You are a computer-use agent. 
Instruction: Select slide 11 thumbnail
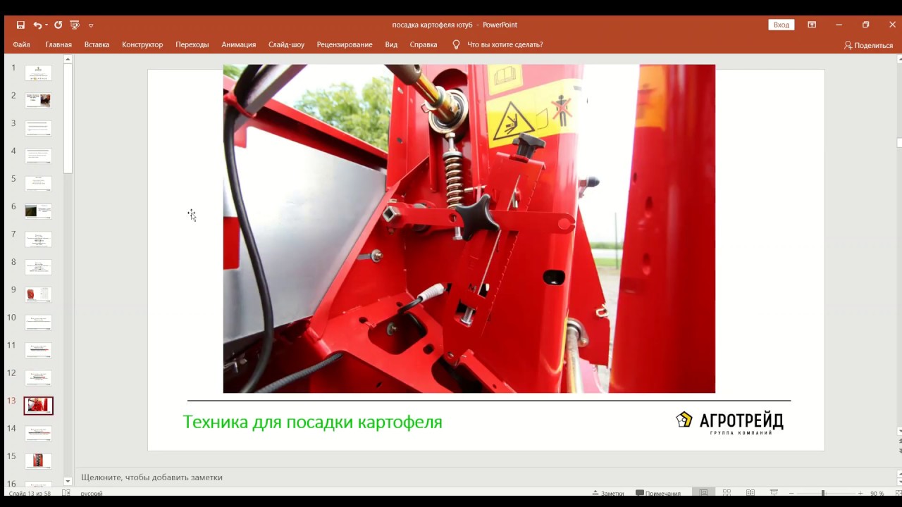pyautogui.click(x=38, y=350)
